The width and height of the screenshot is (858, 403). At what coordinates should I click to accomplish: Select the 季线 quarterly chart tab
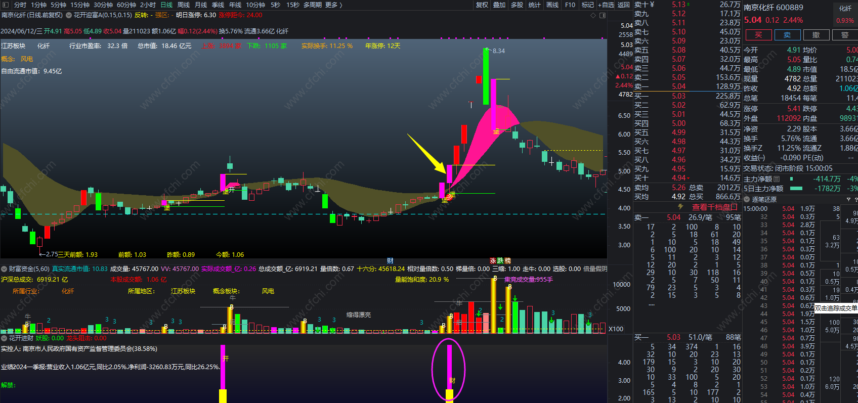tap(218, 5)
